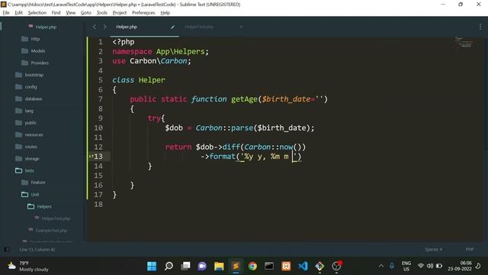Screen dimensions: 488x275
Task: Expand the database folder
Action: (33, 99)
